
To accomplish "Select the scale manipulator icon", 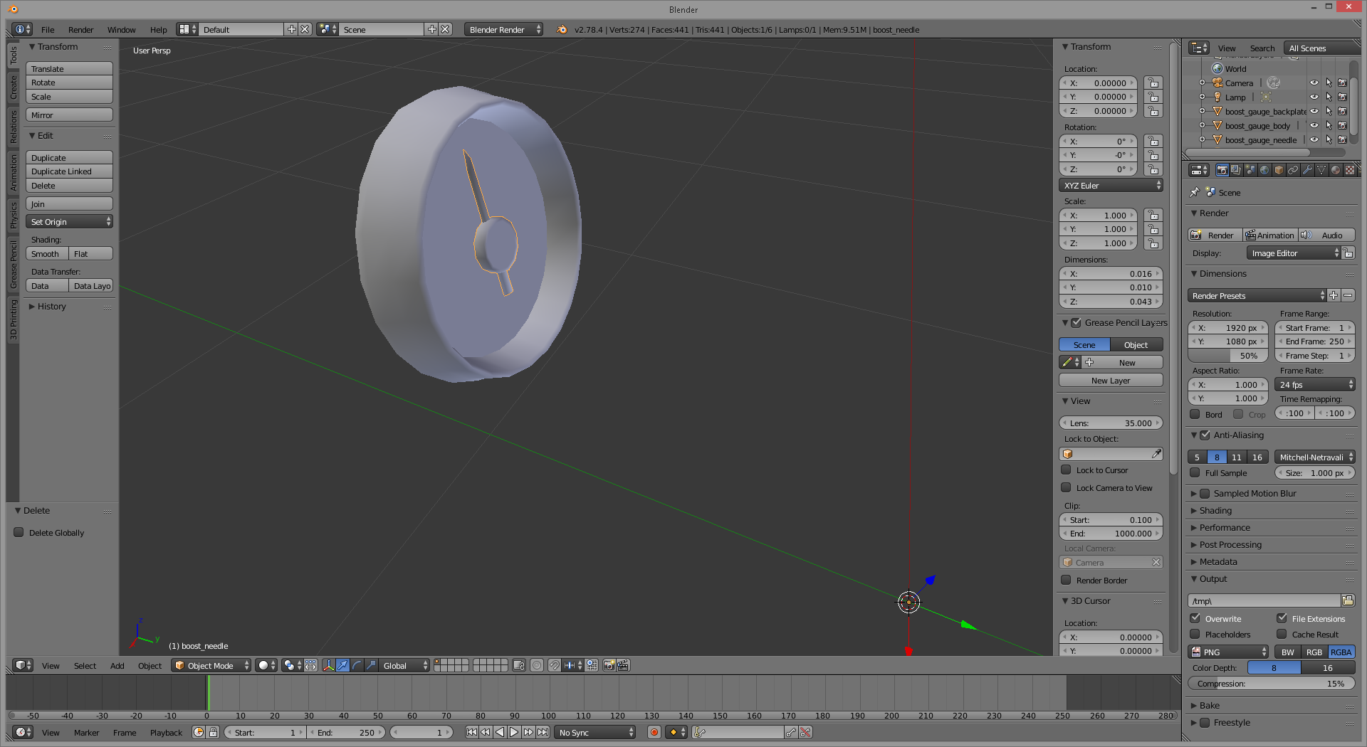I will click(x=371, y=665).
